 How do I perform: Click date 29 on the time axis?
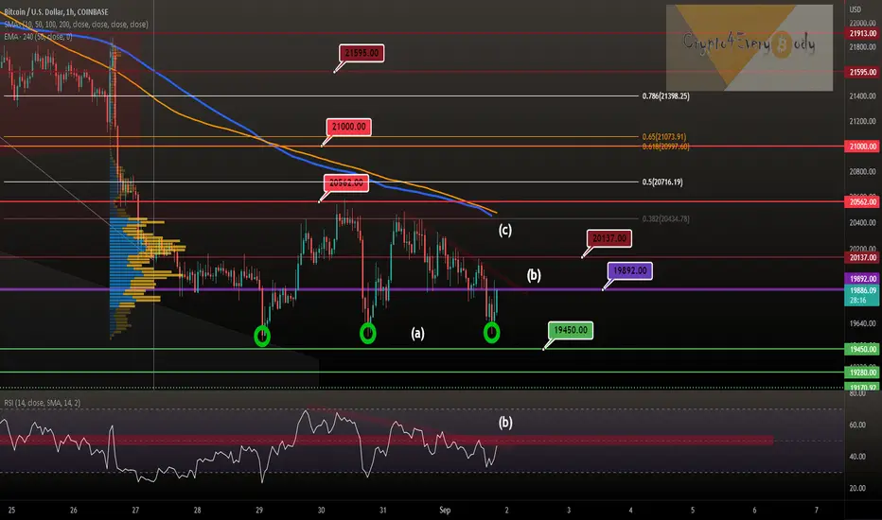click(258, 511)
